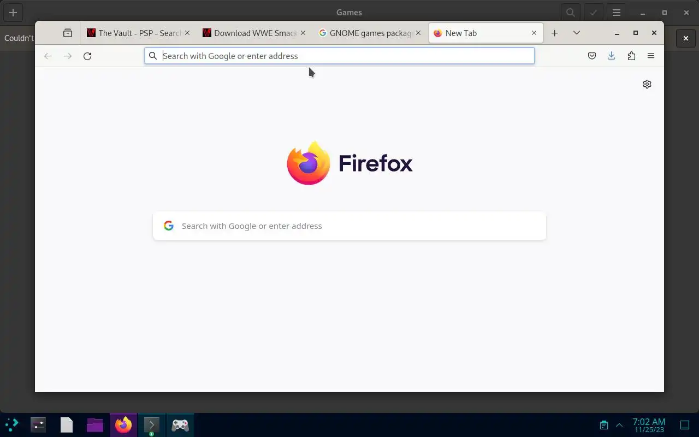This screenshot has height=437, width=699.
Task: Open the Extensions puzzle icon
Action: click(631, 56)
